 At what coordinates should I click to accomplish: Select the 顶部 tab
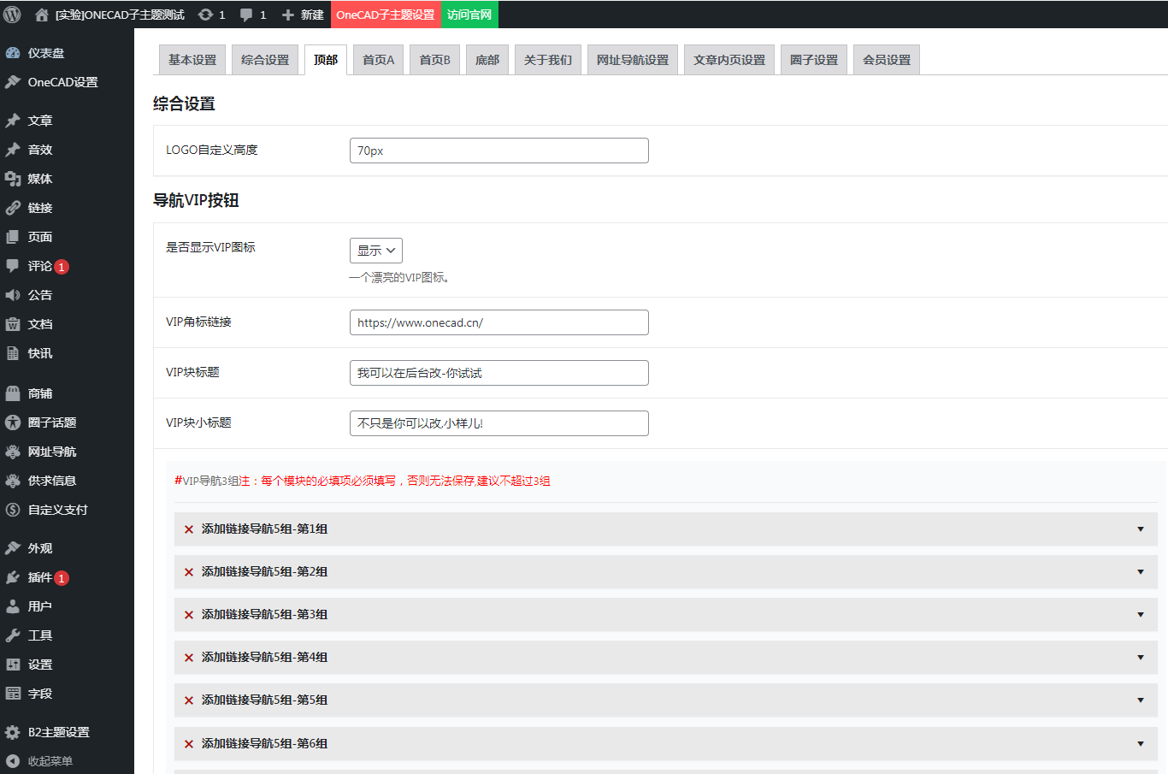[x=326, y=60]
